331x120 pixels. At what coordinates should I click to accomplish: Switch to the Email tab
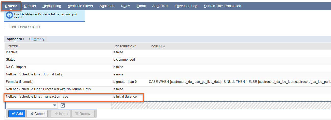[x=141, y=6]
